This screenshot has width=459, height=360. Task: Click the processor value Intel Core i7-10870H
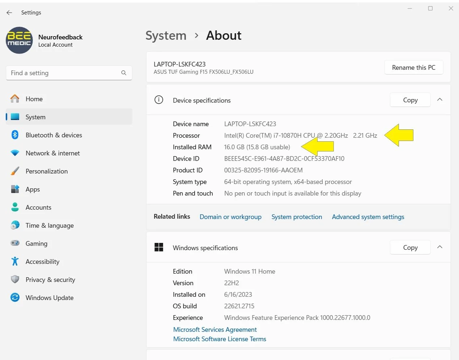301,136
